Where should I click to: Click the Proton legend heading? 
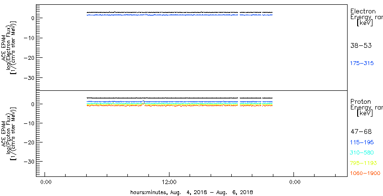tap(360, 101)
